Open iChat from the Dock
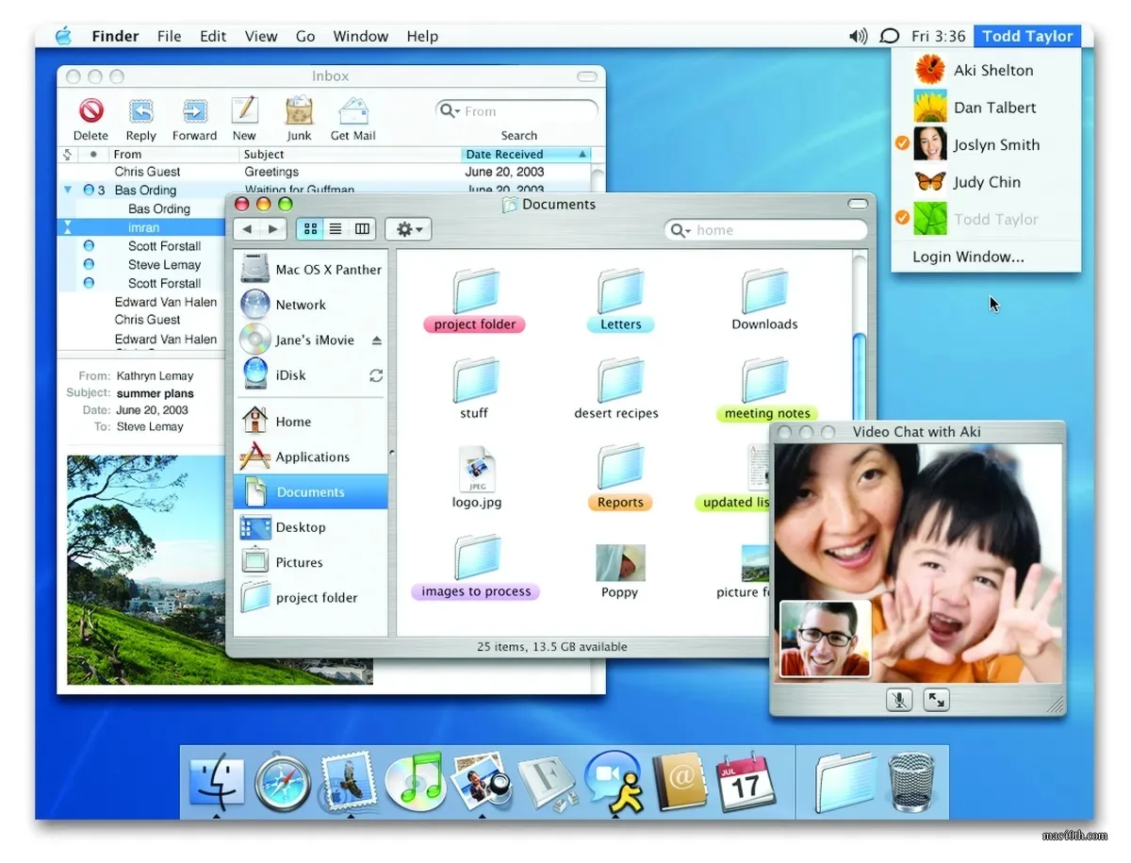Viewport: 1131px width, 863px height. tap(614, 781)
